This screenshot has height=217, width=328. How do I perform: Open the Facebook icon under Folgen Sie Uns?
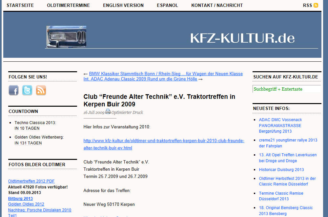tap(13, 90)
